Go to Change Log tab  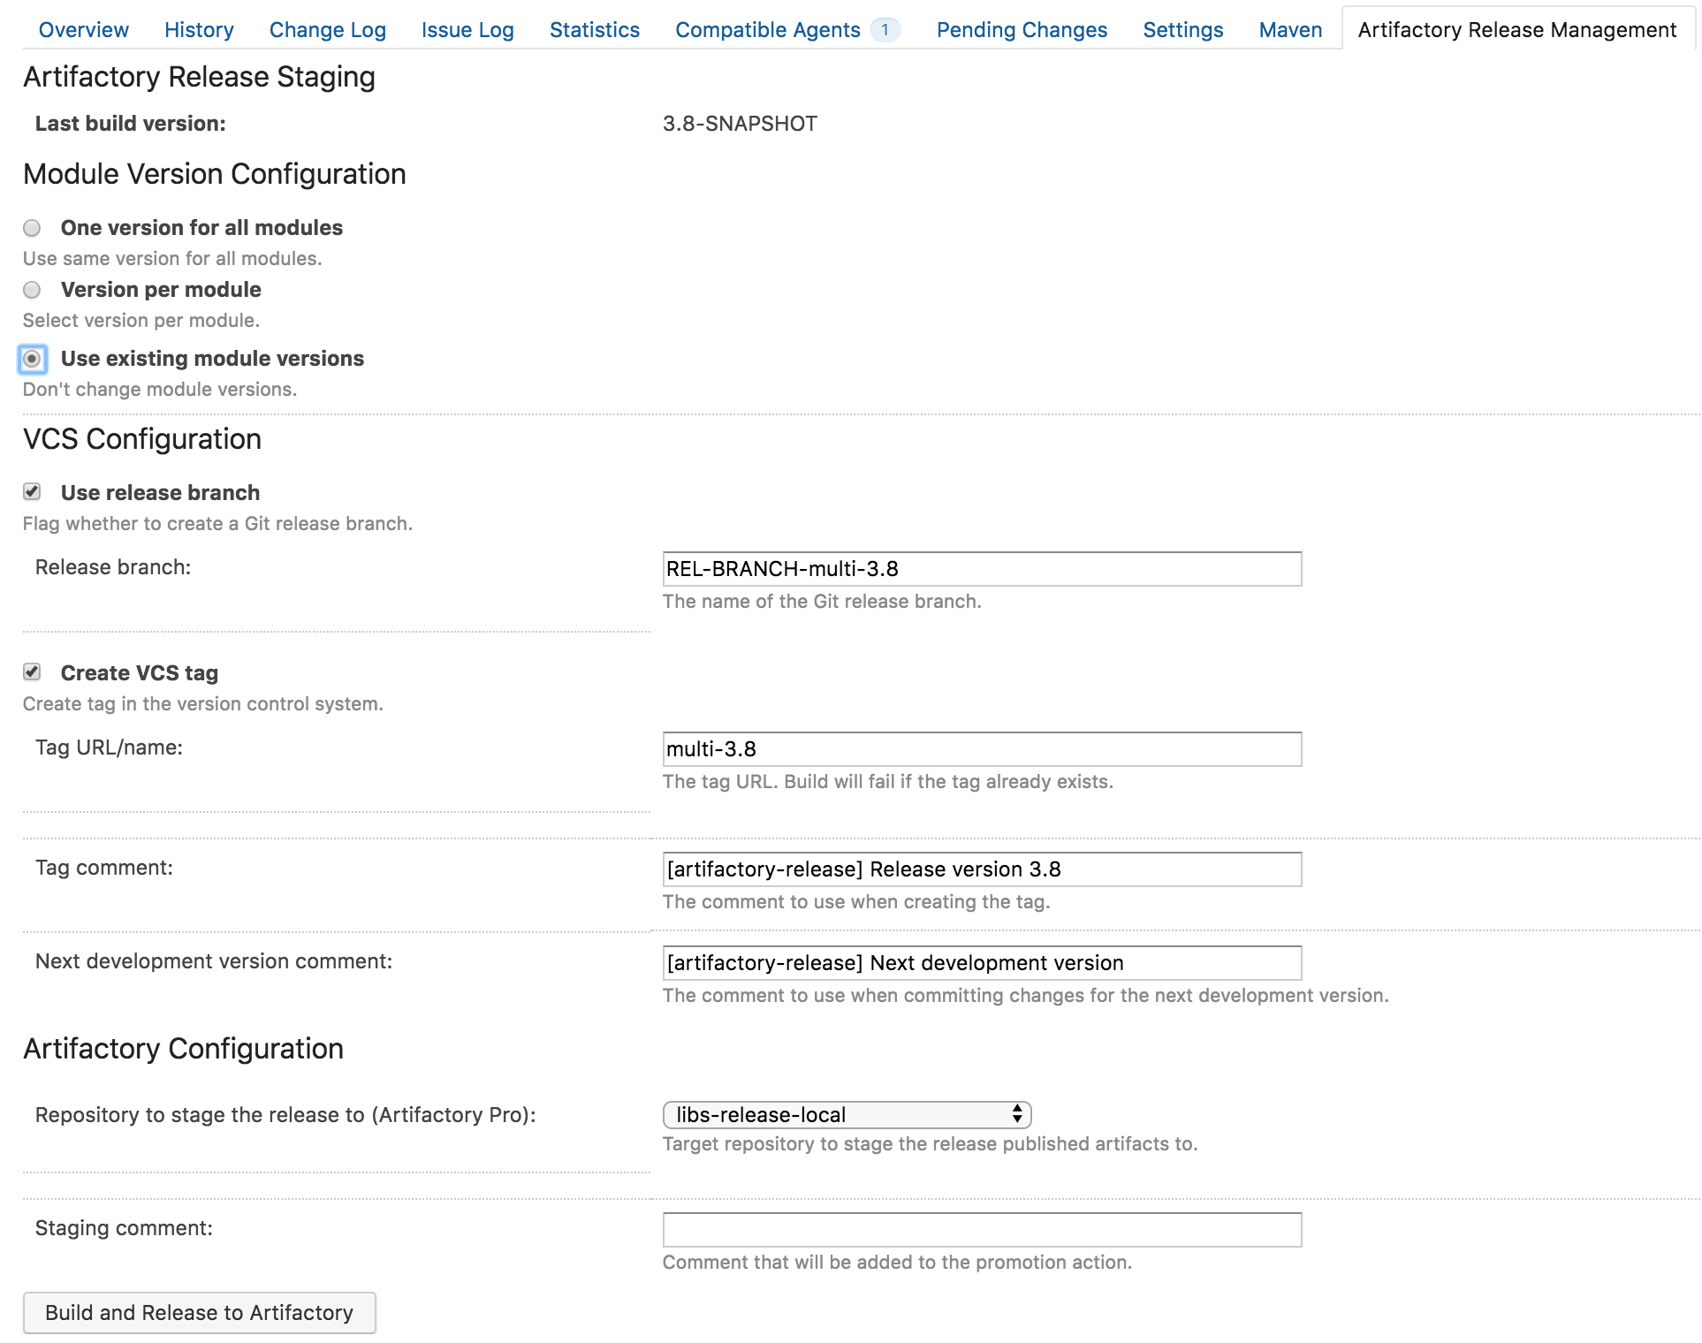pyautogui.click(x=327, y=30)
